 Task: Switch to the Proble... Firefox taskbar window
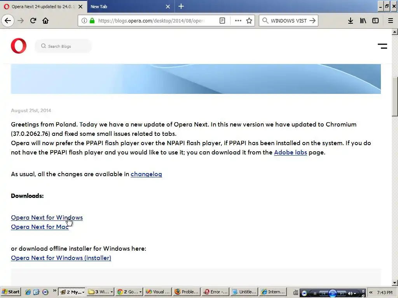click(x=187, y=292)
